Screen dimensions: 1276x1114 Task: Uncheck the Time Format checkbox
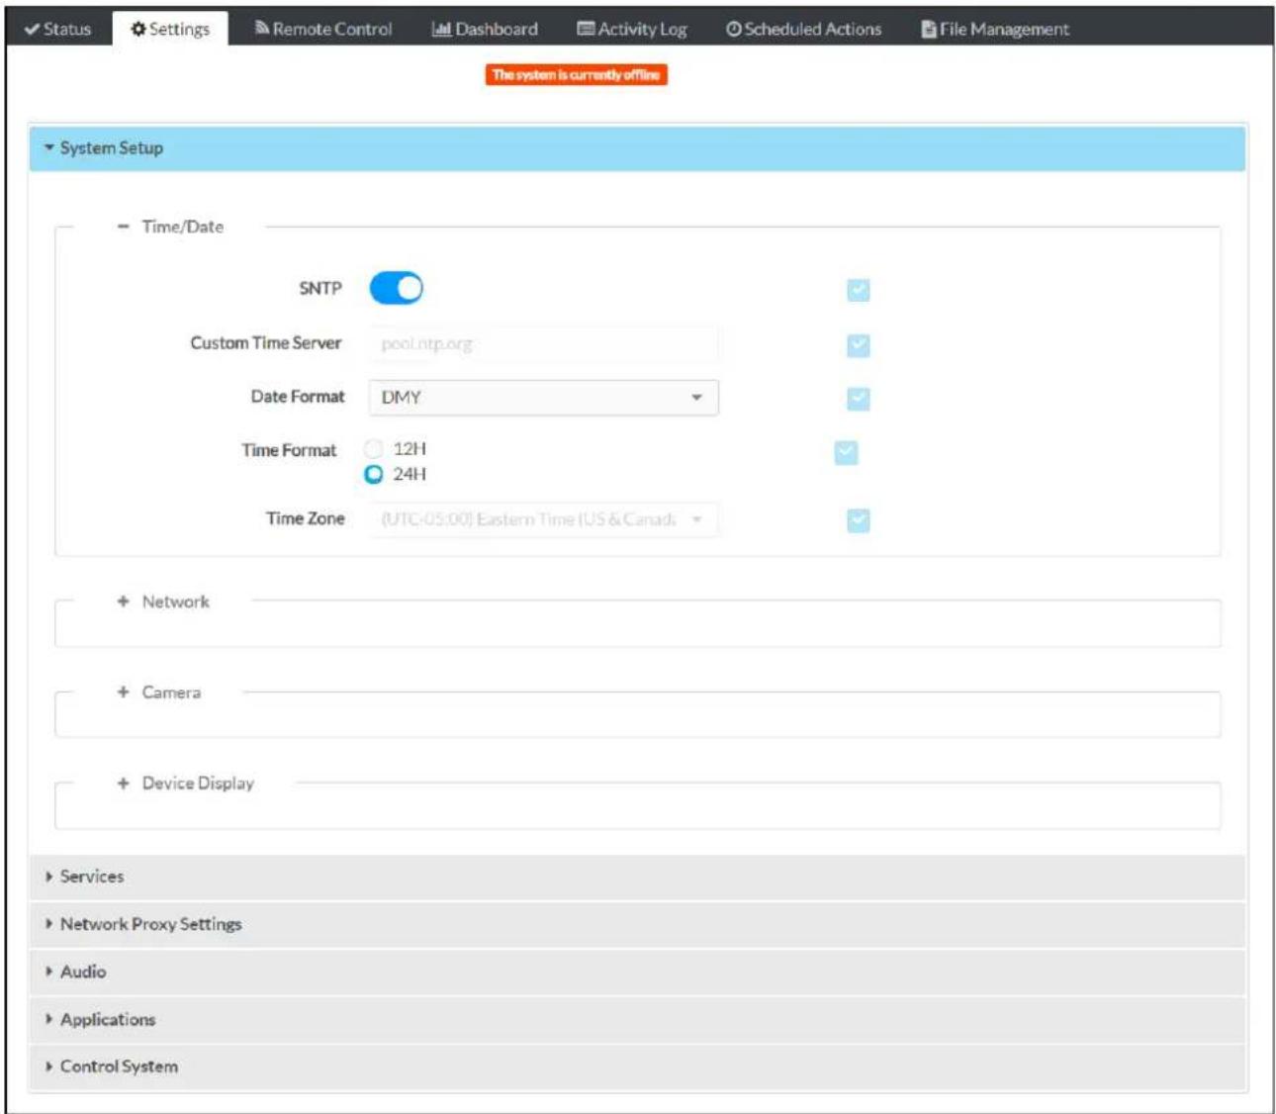[x=847, y=452]
